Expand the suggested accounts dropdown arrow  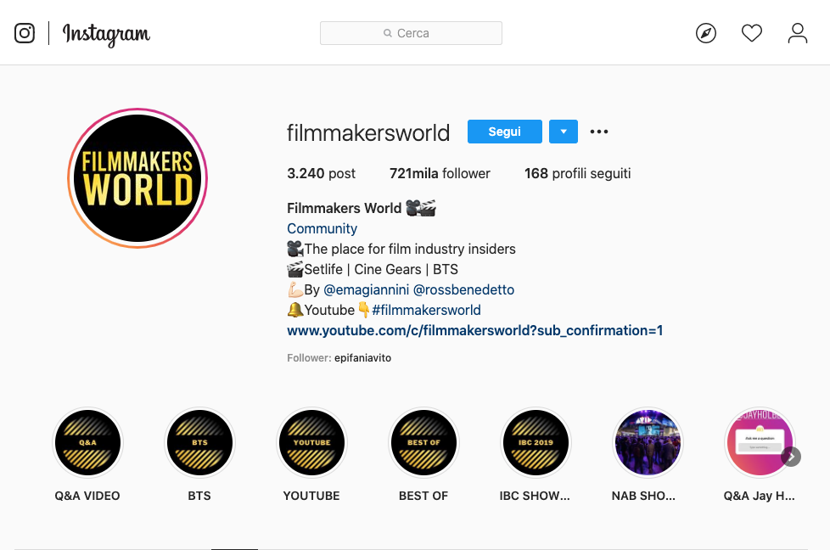point(564,132)
